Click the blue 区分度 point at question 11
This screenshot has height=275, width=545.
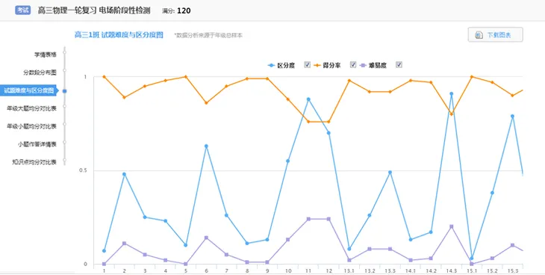308,99
